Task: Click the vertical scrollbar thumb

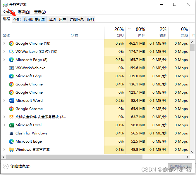Action: click(192, 48)
